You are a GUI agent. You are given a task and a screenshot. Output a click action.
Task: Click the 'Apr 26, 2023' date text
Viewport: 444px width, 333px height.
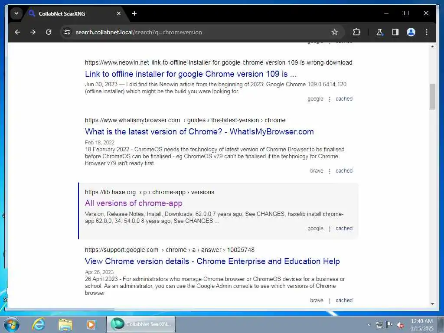coord(99,272)
